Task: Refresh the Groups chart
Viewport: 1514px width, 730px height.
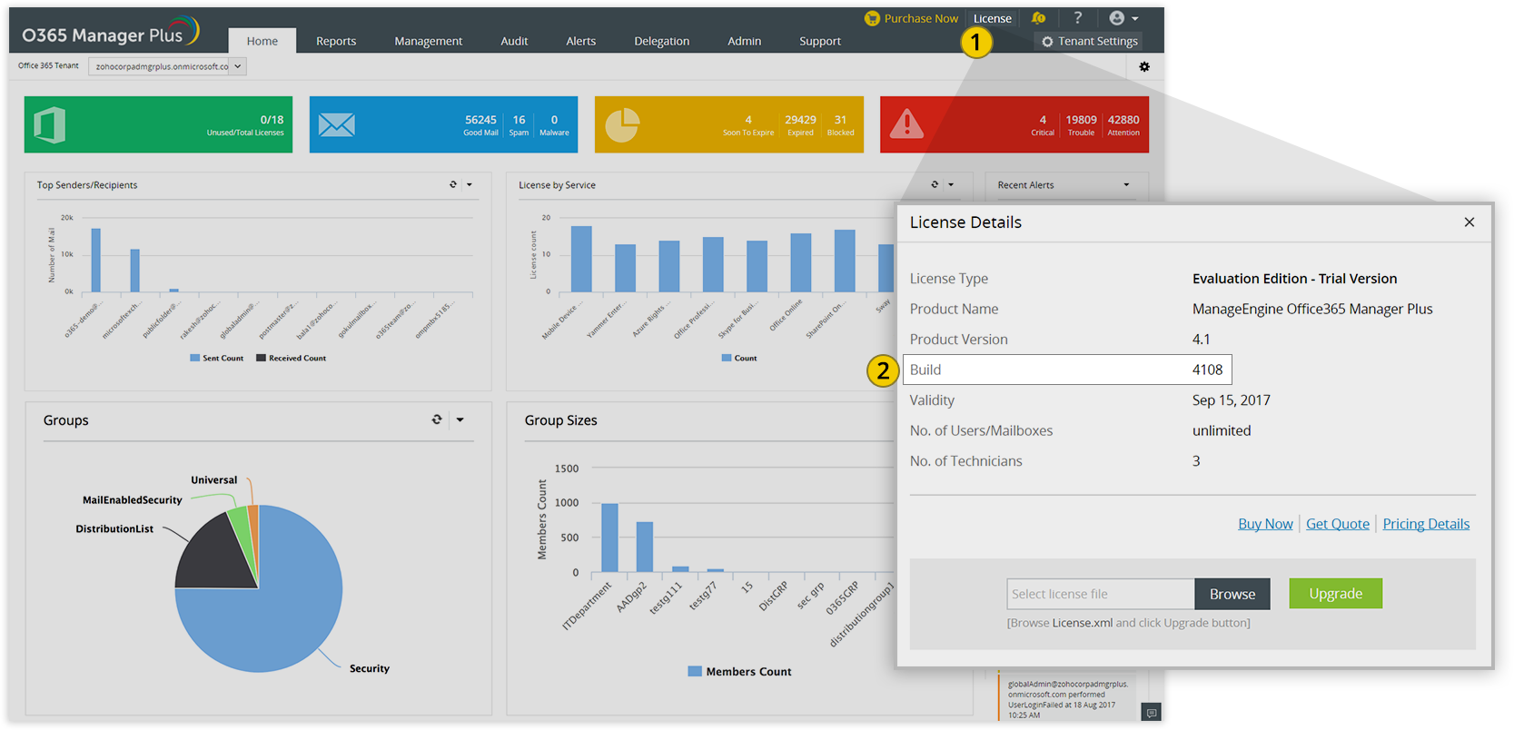Action: pos(437,419)
